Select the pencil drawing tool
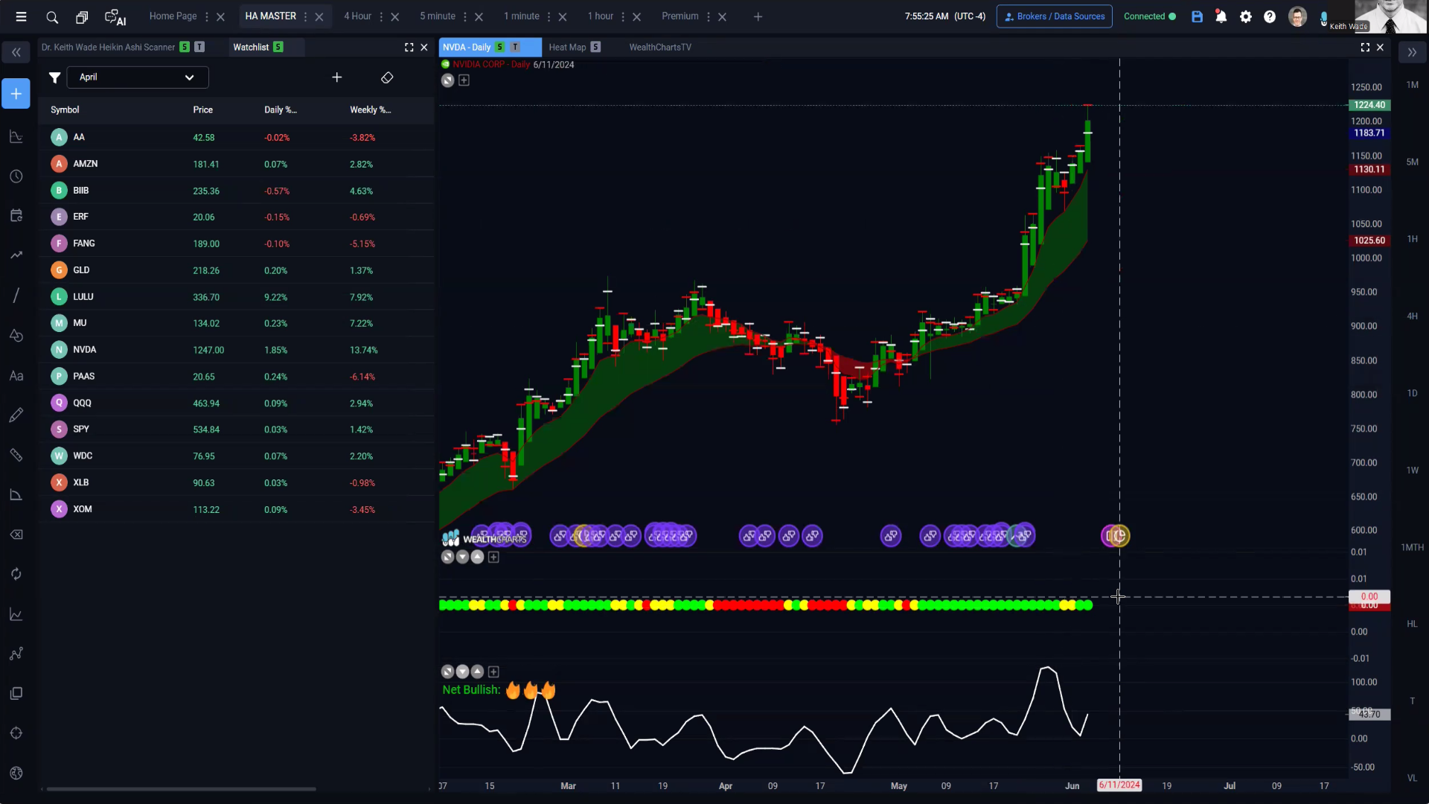1429x804 pixels. (x=16, y=415)
